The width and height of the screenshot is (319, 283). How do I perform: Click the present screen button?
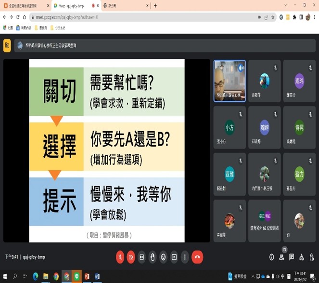(x=174, y=257)
